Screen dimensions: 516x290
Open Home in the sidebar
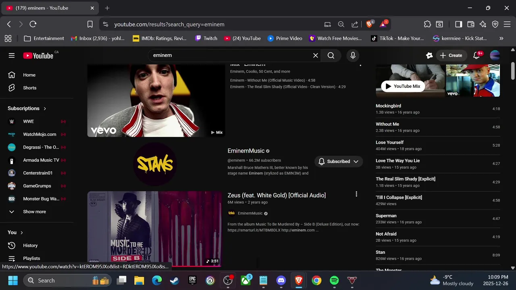(x=37, y=75)
